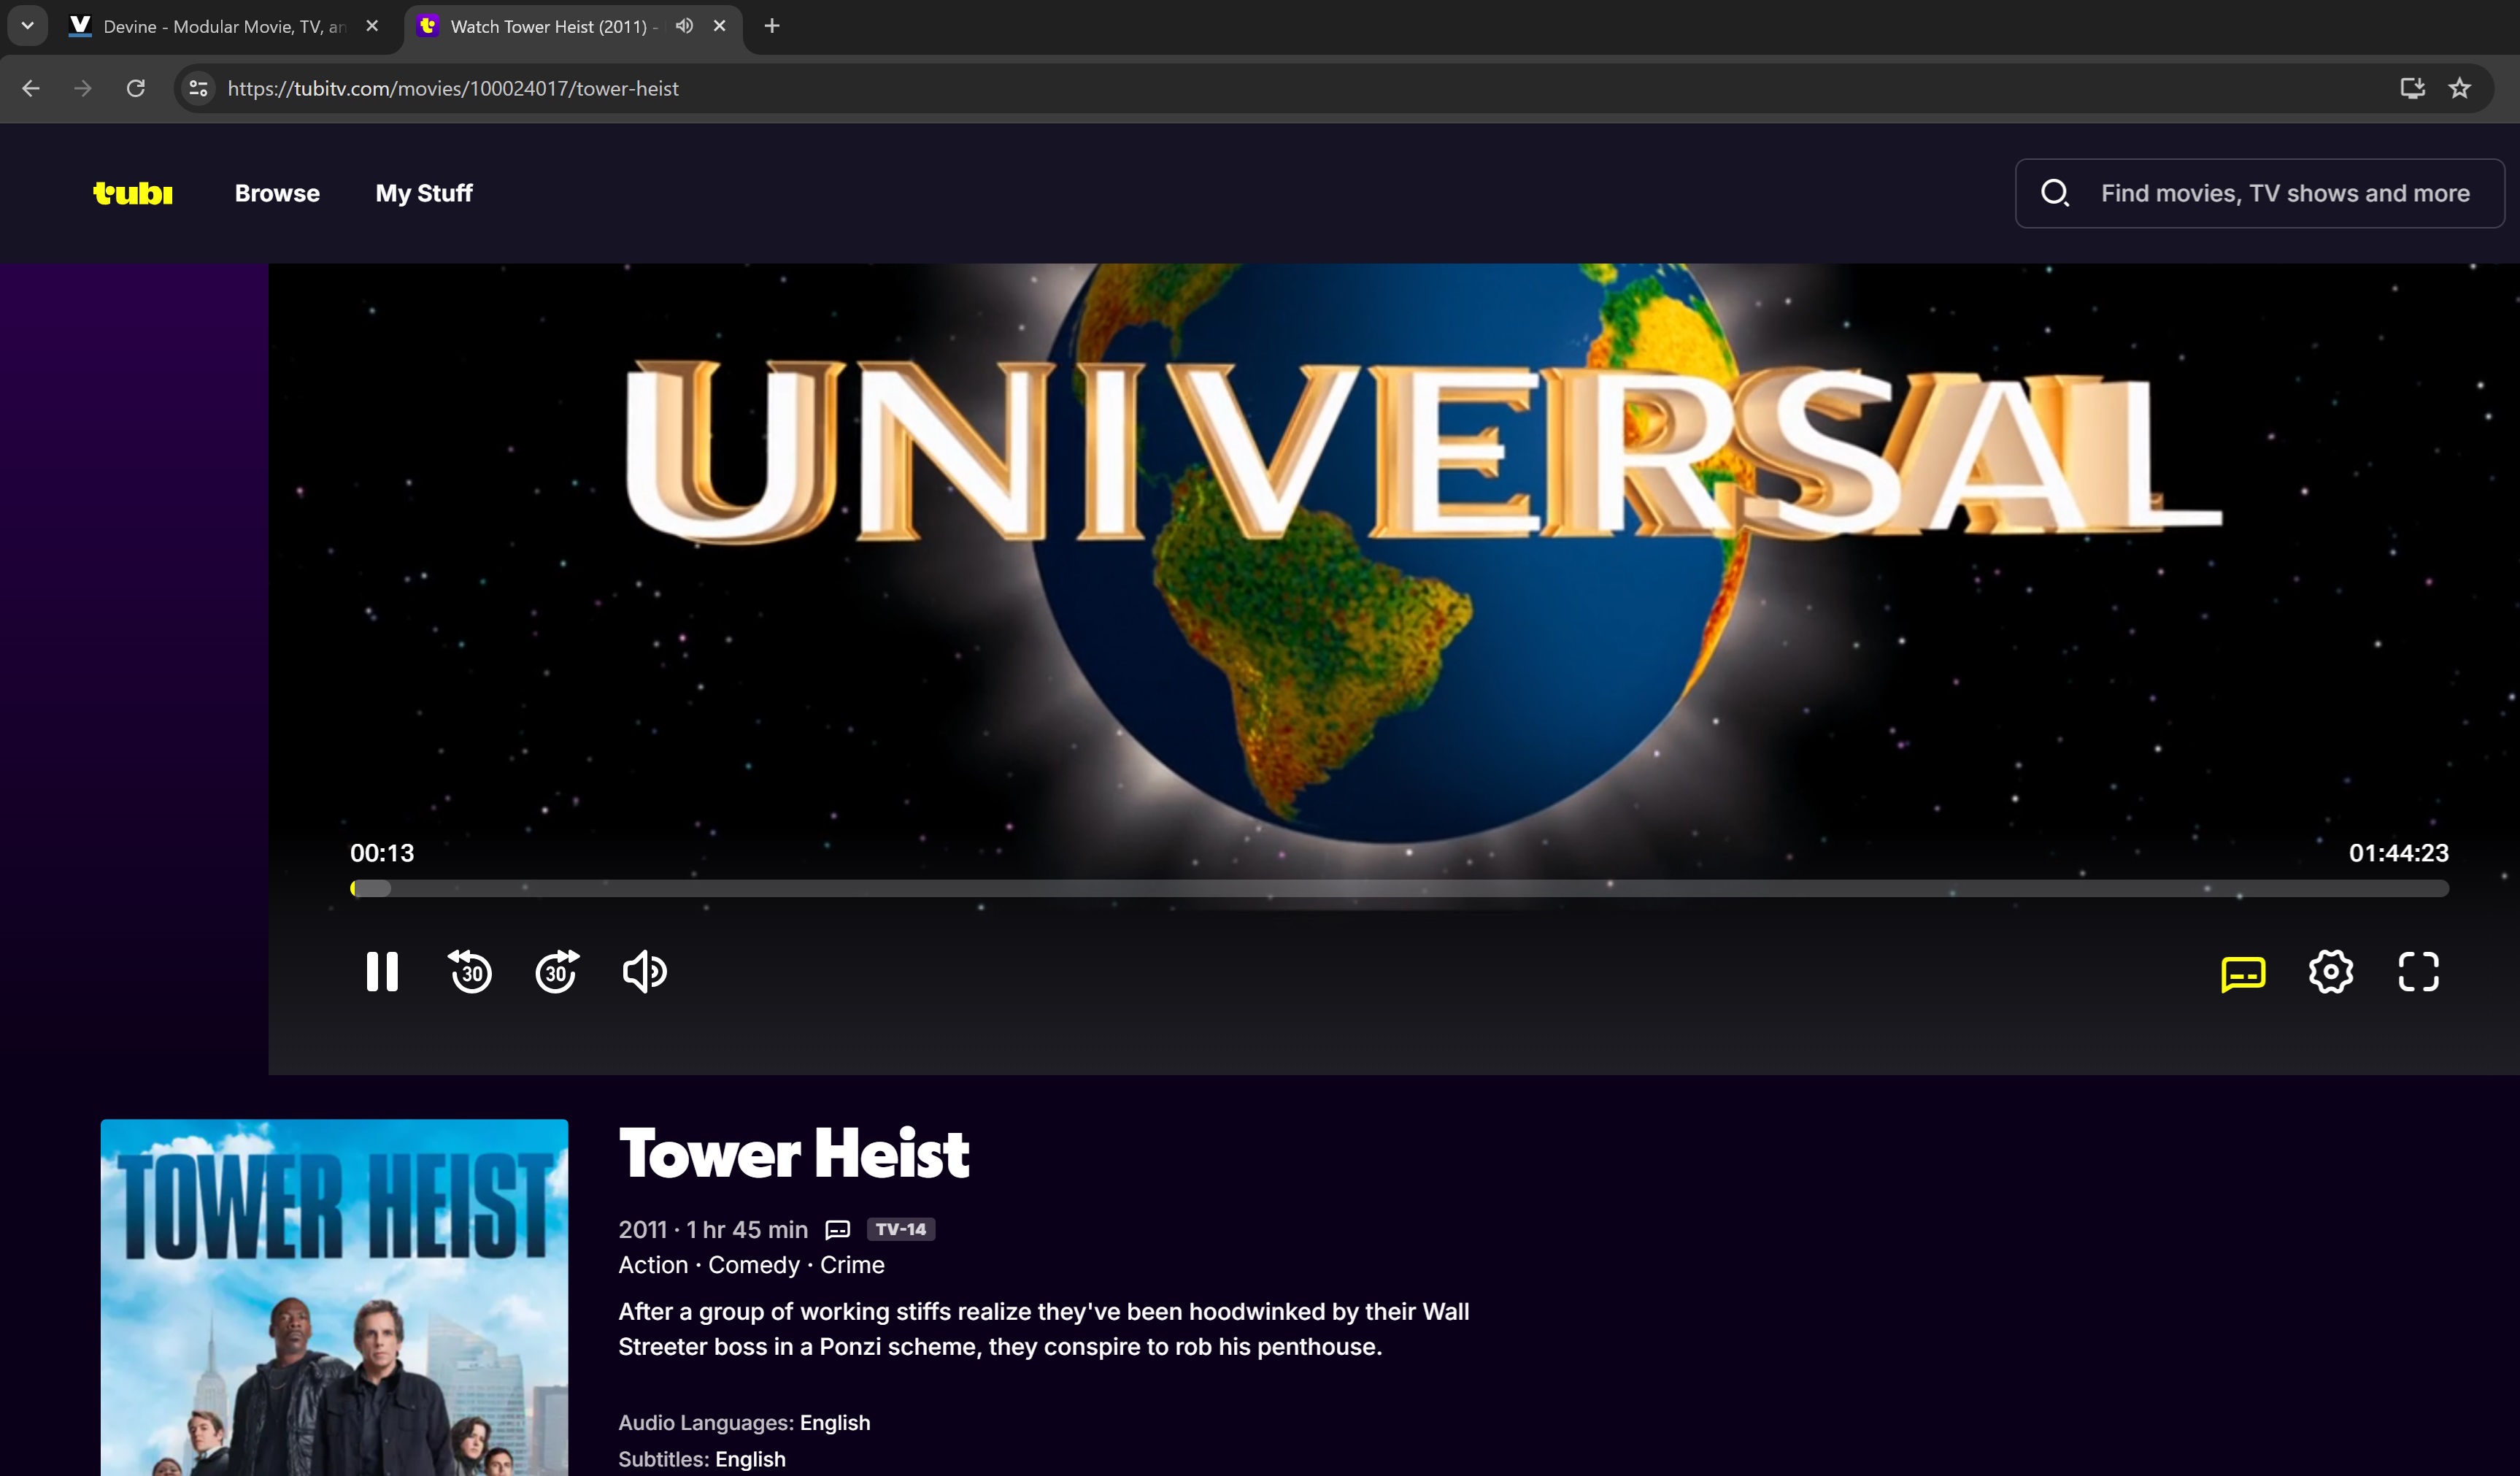The height and width of the screenshot is (1476, 2520).
Task: Bookmark this page with star
Action: [2459, 88]
